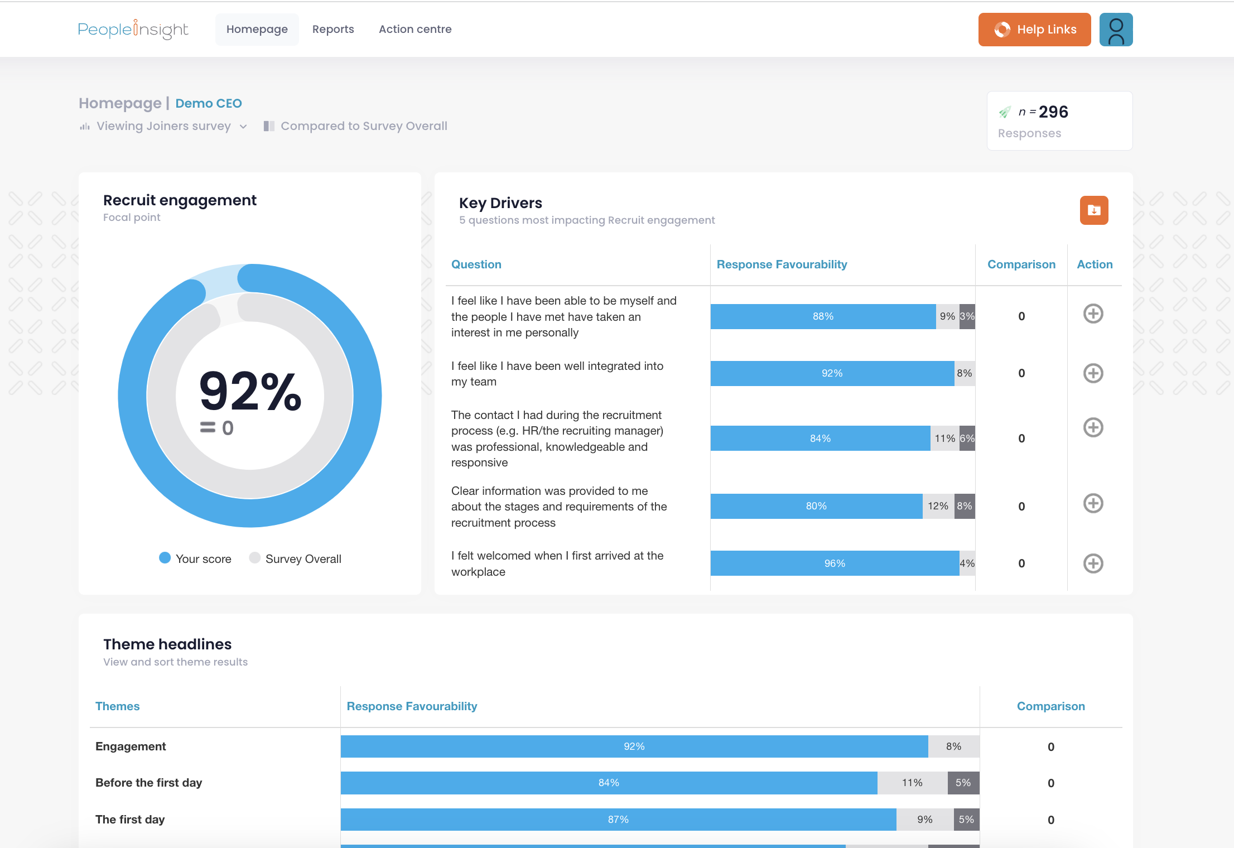Click the bar chart icon beside Viewing Joiners survey
The width and height of the screenshot is (1234, 848).
(85, 127)
